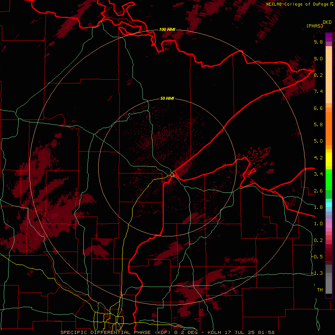Click the 5.8 legend value
This screenshot has height=335, width=335.
click(x=318, y=125)
